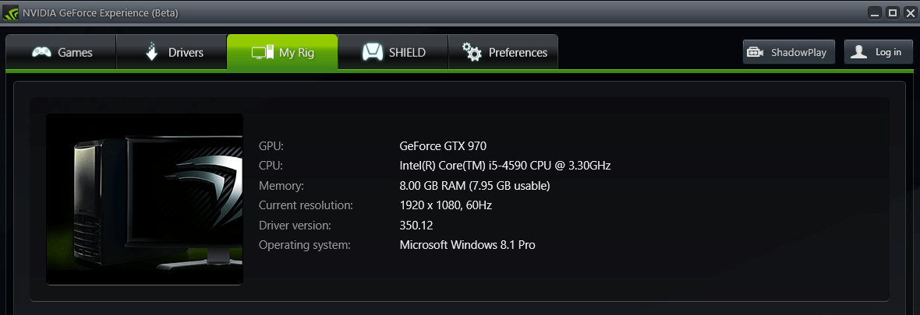Go to the Preferences tab
Viewport: 920px width, 315px height.
point(504,53)
